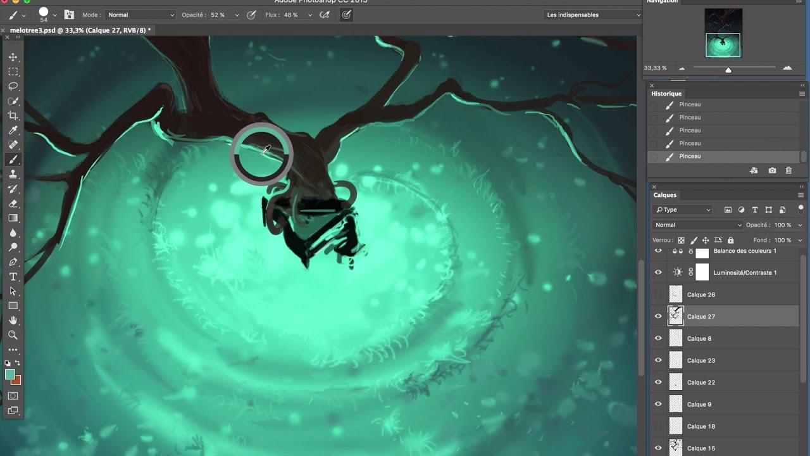This screenshot has height=456, width=810.
Task: Hide the Calque 27 layer
Action: [658, 316]
